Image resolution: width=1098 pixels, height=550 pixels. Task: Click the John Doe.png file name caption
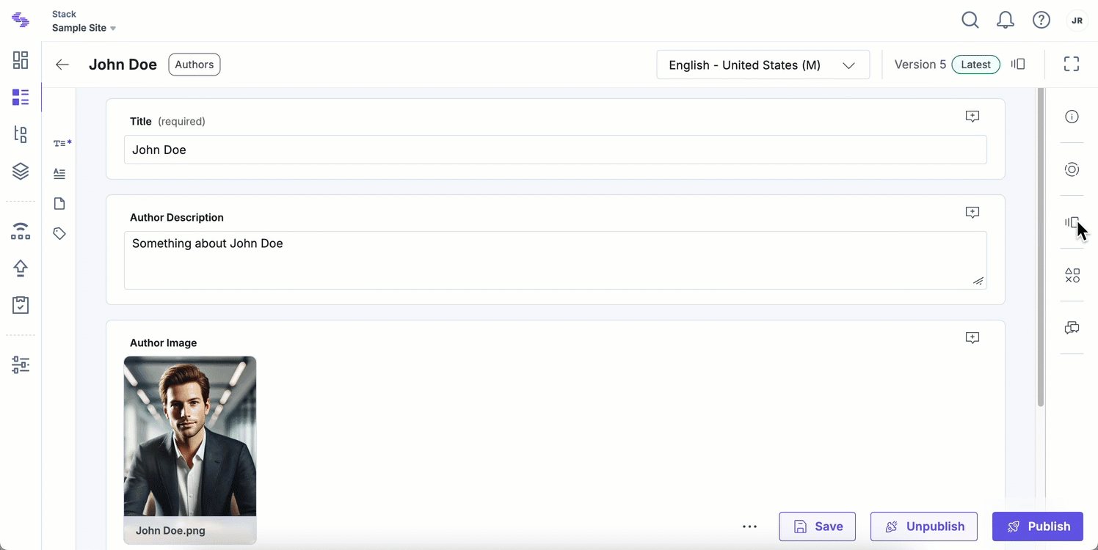tap(170, 530)
